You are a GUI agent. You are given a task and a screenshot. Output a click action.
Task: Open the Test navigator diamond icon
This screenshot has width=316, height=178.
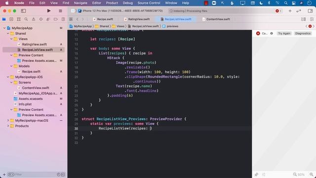coord(41,19)
